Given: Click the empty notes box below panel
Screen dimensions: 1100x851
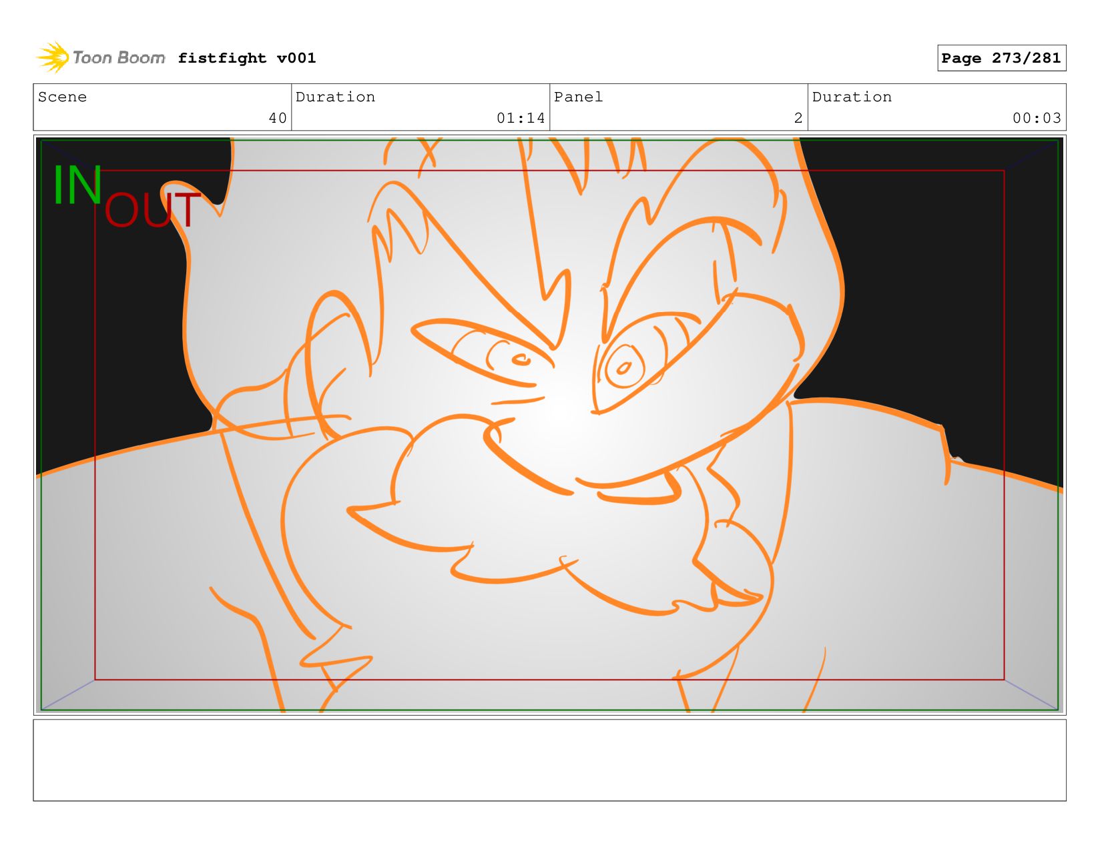Looking at the screenshot, I should click(x=549, y=760).
